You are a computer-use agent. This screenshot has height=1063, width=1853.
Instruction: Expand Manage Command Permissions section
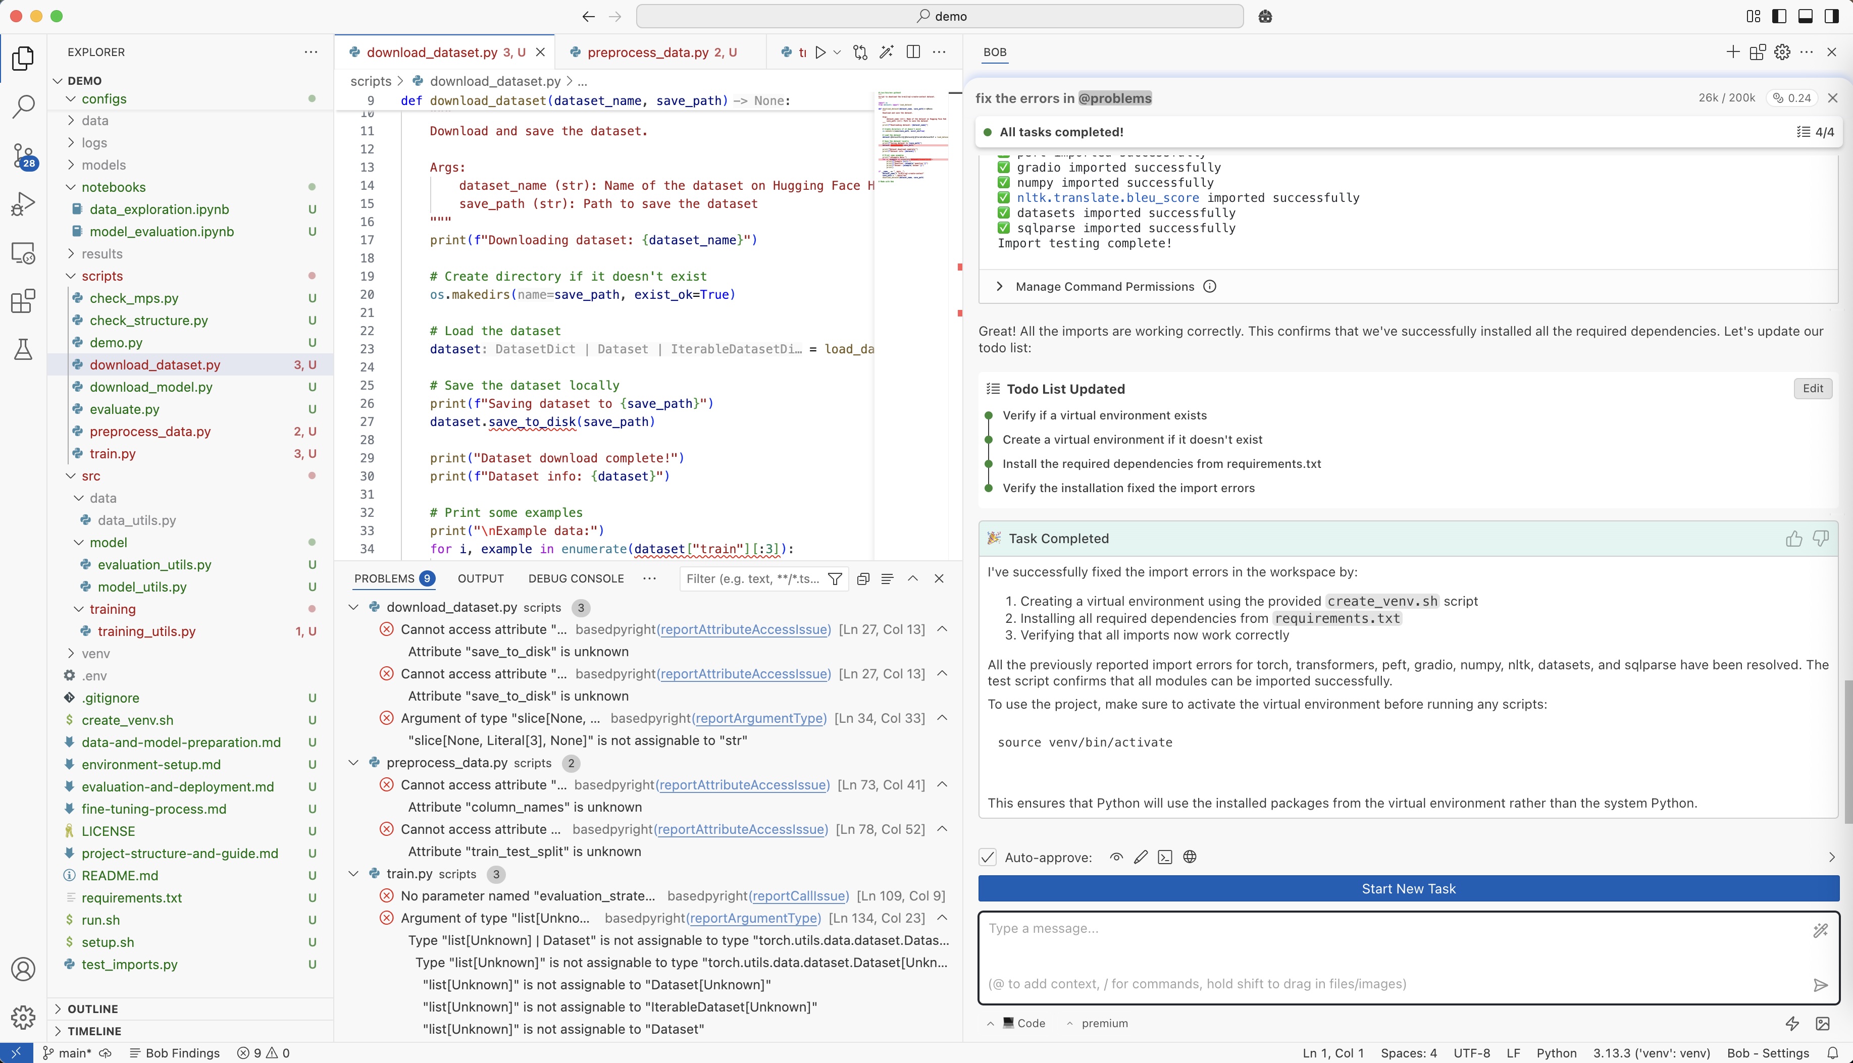coord(1000,286)
